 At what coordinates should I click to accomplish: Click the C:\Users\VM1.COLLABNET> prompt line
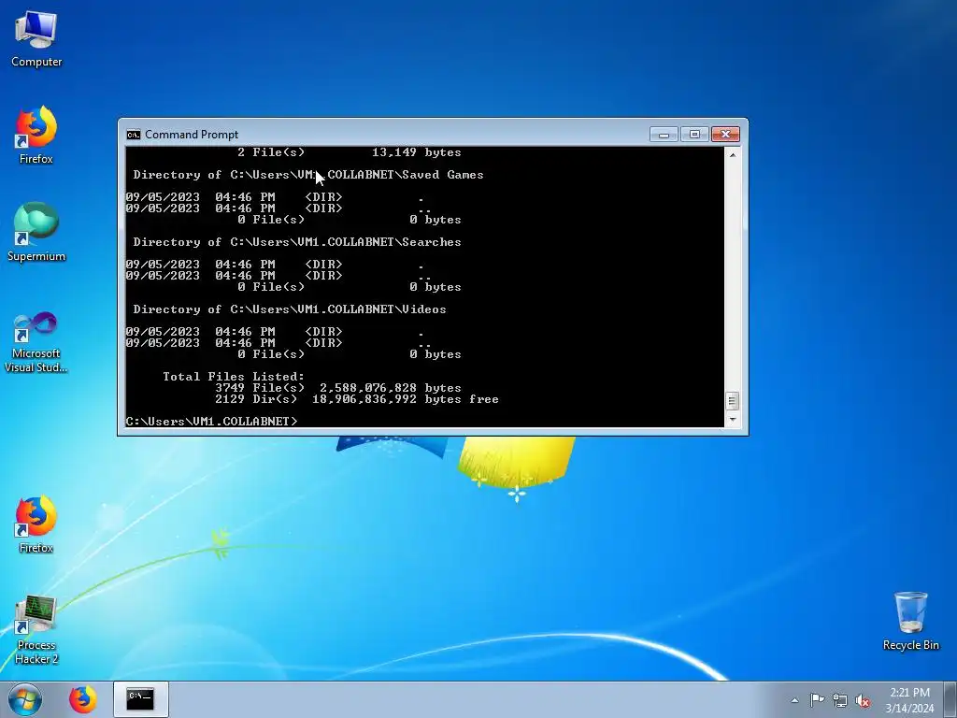pyautogui.click(x=212, y=422)
